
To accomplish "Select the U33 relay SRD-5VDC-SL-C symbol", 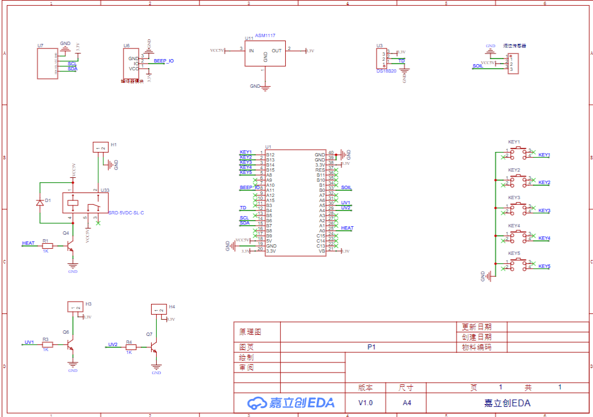I will pos(86,203).
